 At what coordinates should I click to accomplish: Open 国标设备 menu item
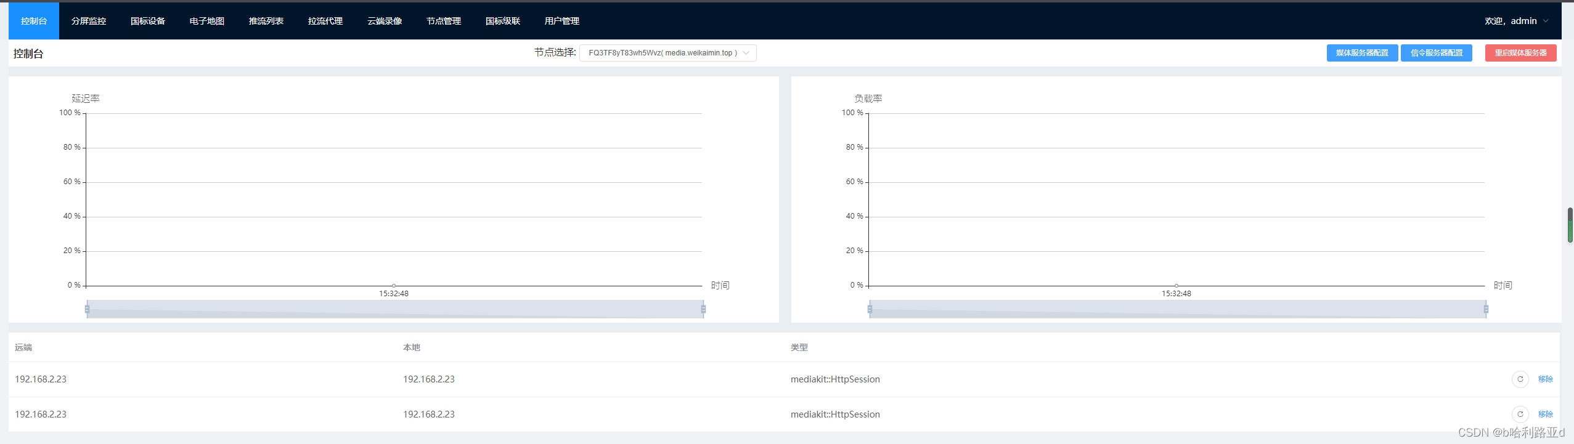(x=148, y=21)
